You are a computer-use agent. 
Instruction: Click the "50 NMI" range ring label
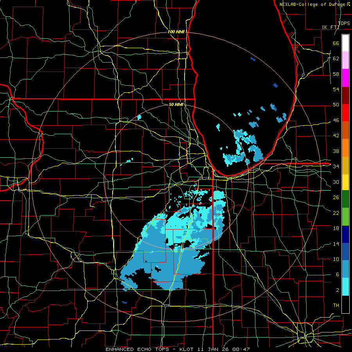pyautogui.click(x=176, y=104)
